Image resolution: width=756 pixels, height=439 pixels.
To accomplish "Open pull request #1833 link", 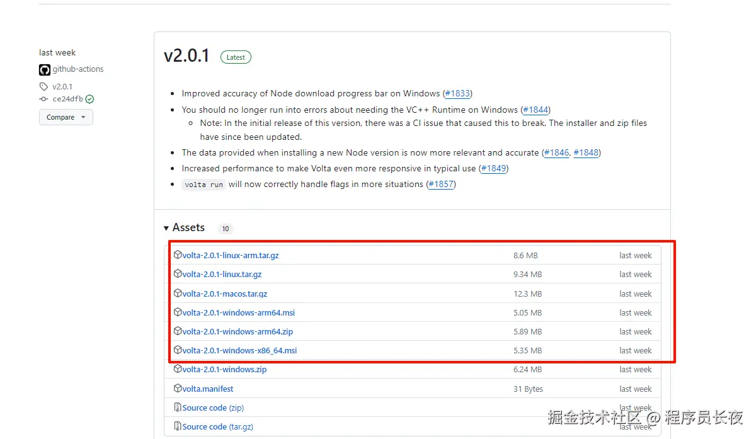I will click(457, 93).
